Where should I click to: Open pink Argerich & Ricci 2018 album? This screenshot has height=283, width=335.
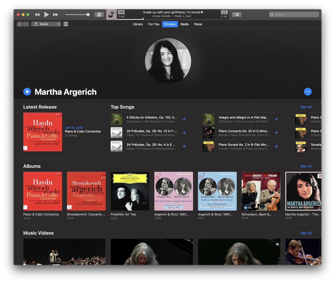(x=174, y=191)
